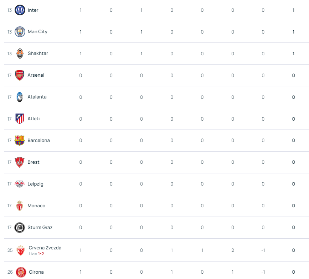Viewport: 309px width, 279px height.
Task: Open the Man City team name link
Action: 38,31
